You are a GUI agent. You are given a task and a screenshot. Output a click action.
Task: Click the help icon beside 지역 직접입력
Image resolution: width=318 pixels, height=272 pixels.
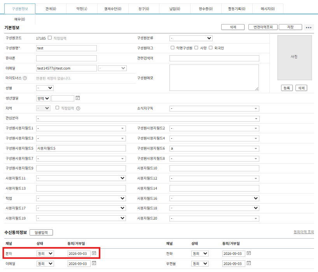tap(78, 108)
